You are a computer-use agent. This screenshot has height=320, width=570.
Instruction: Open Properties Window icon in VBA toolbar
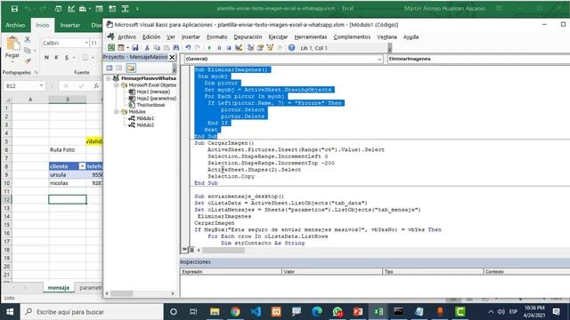pos(260,47)
